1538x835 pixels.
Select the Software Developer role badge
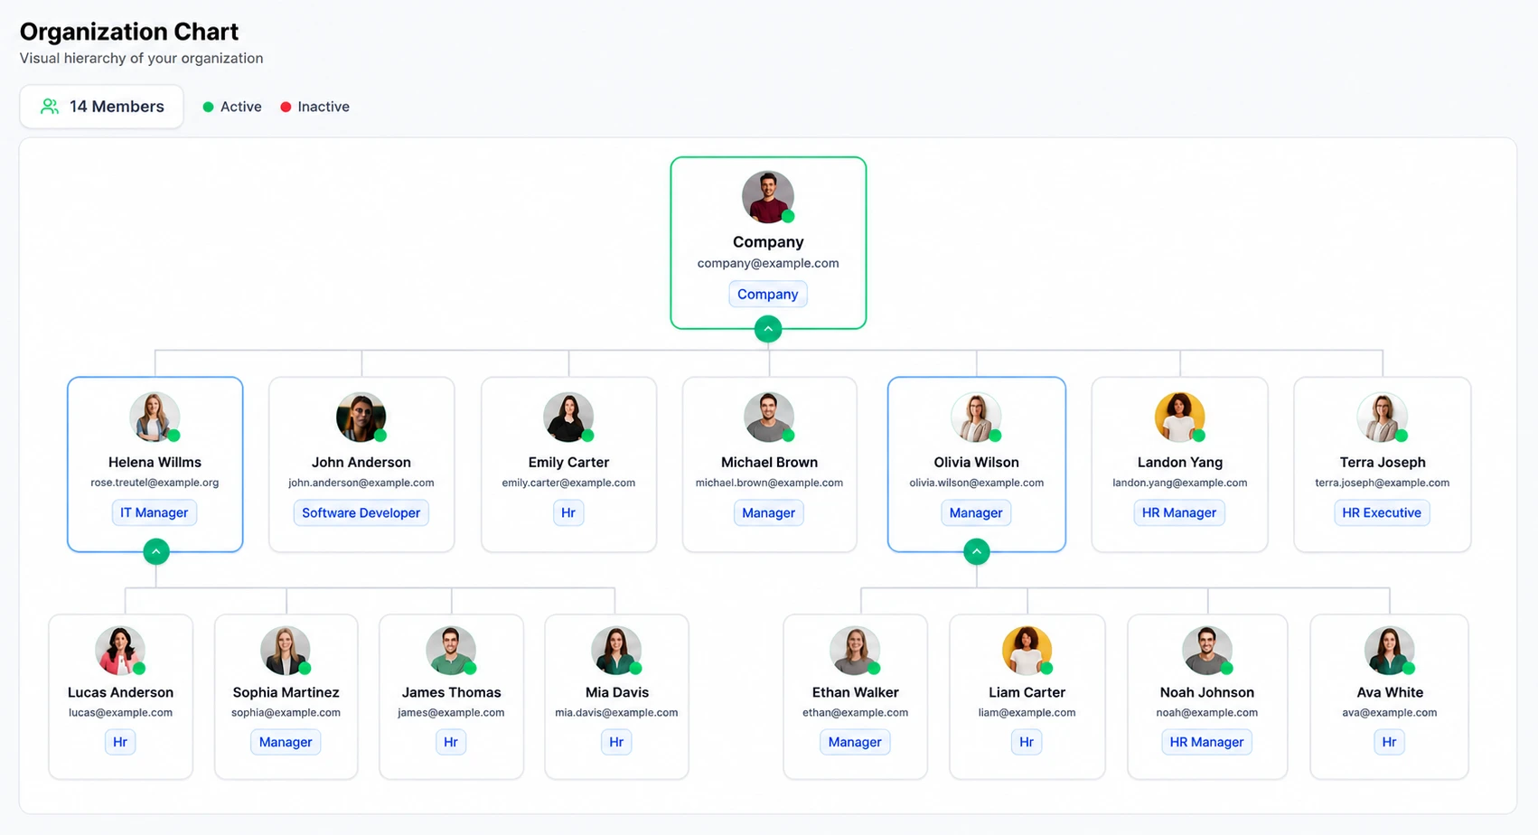tap(361, 512)
